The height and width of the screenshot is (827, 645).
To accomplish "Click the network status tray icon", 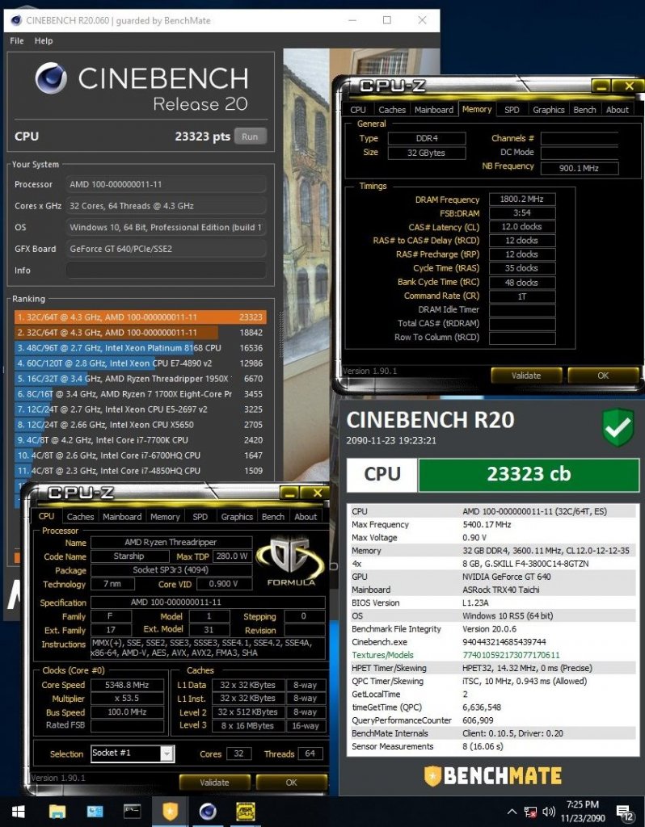I will [x=530, y=812].
